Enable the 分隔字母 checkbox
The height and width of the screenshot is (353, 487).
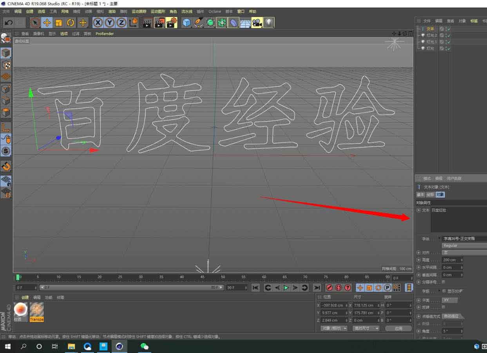(x=443, y=282)
